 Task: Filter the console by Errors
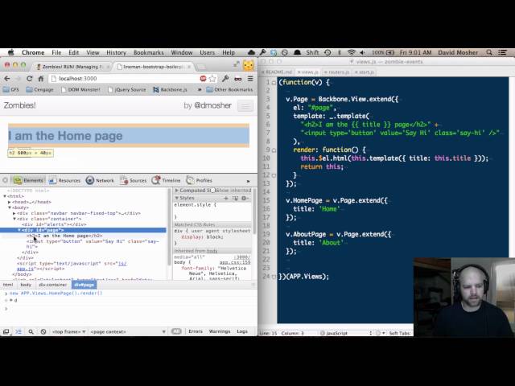pyautogui.click(x=196, y=331)
